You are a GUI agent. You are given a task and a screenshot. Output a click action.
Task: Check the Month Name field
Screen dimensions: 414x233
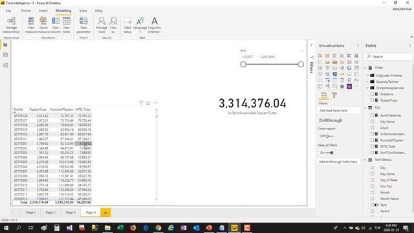tap(373, 199)
